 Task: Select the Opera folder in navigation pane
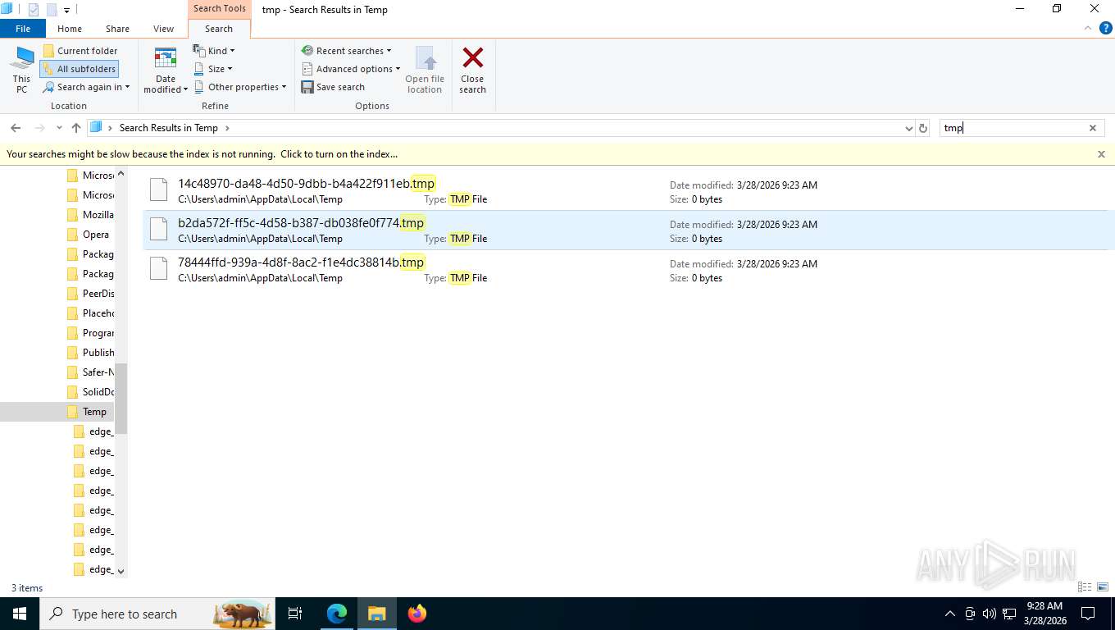click(87, 235)
